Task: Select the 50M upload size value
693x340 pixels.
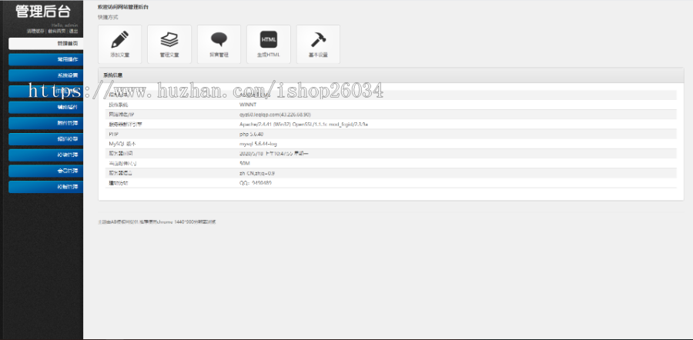Action: click(244, 163)
